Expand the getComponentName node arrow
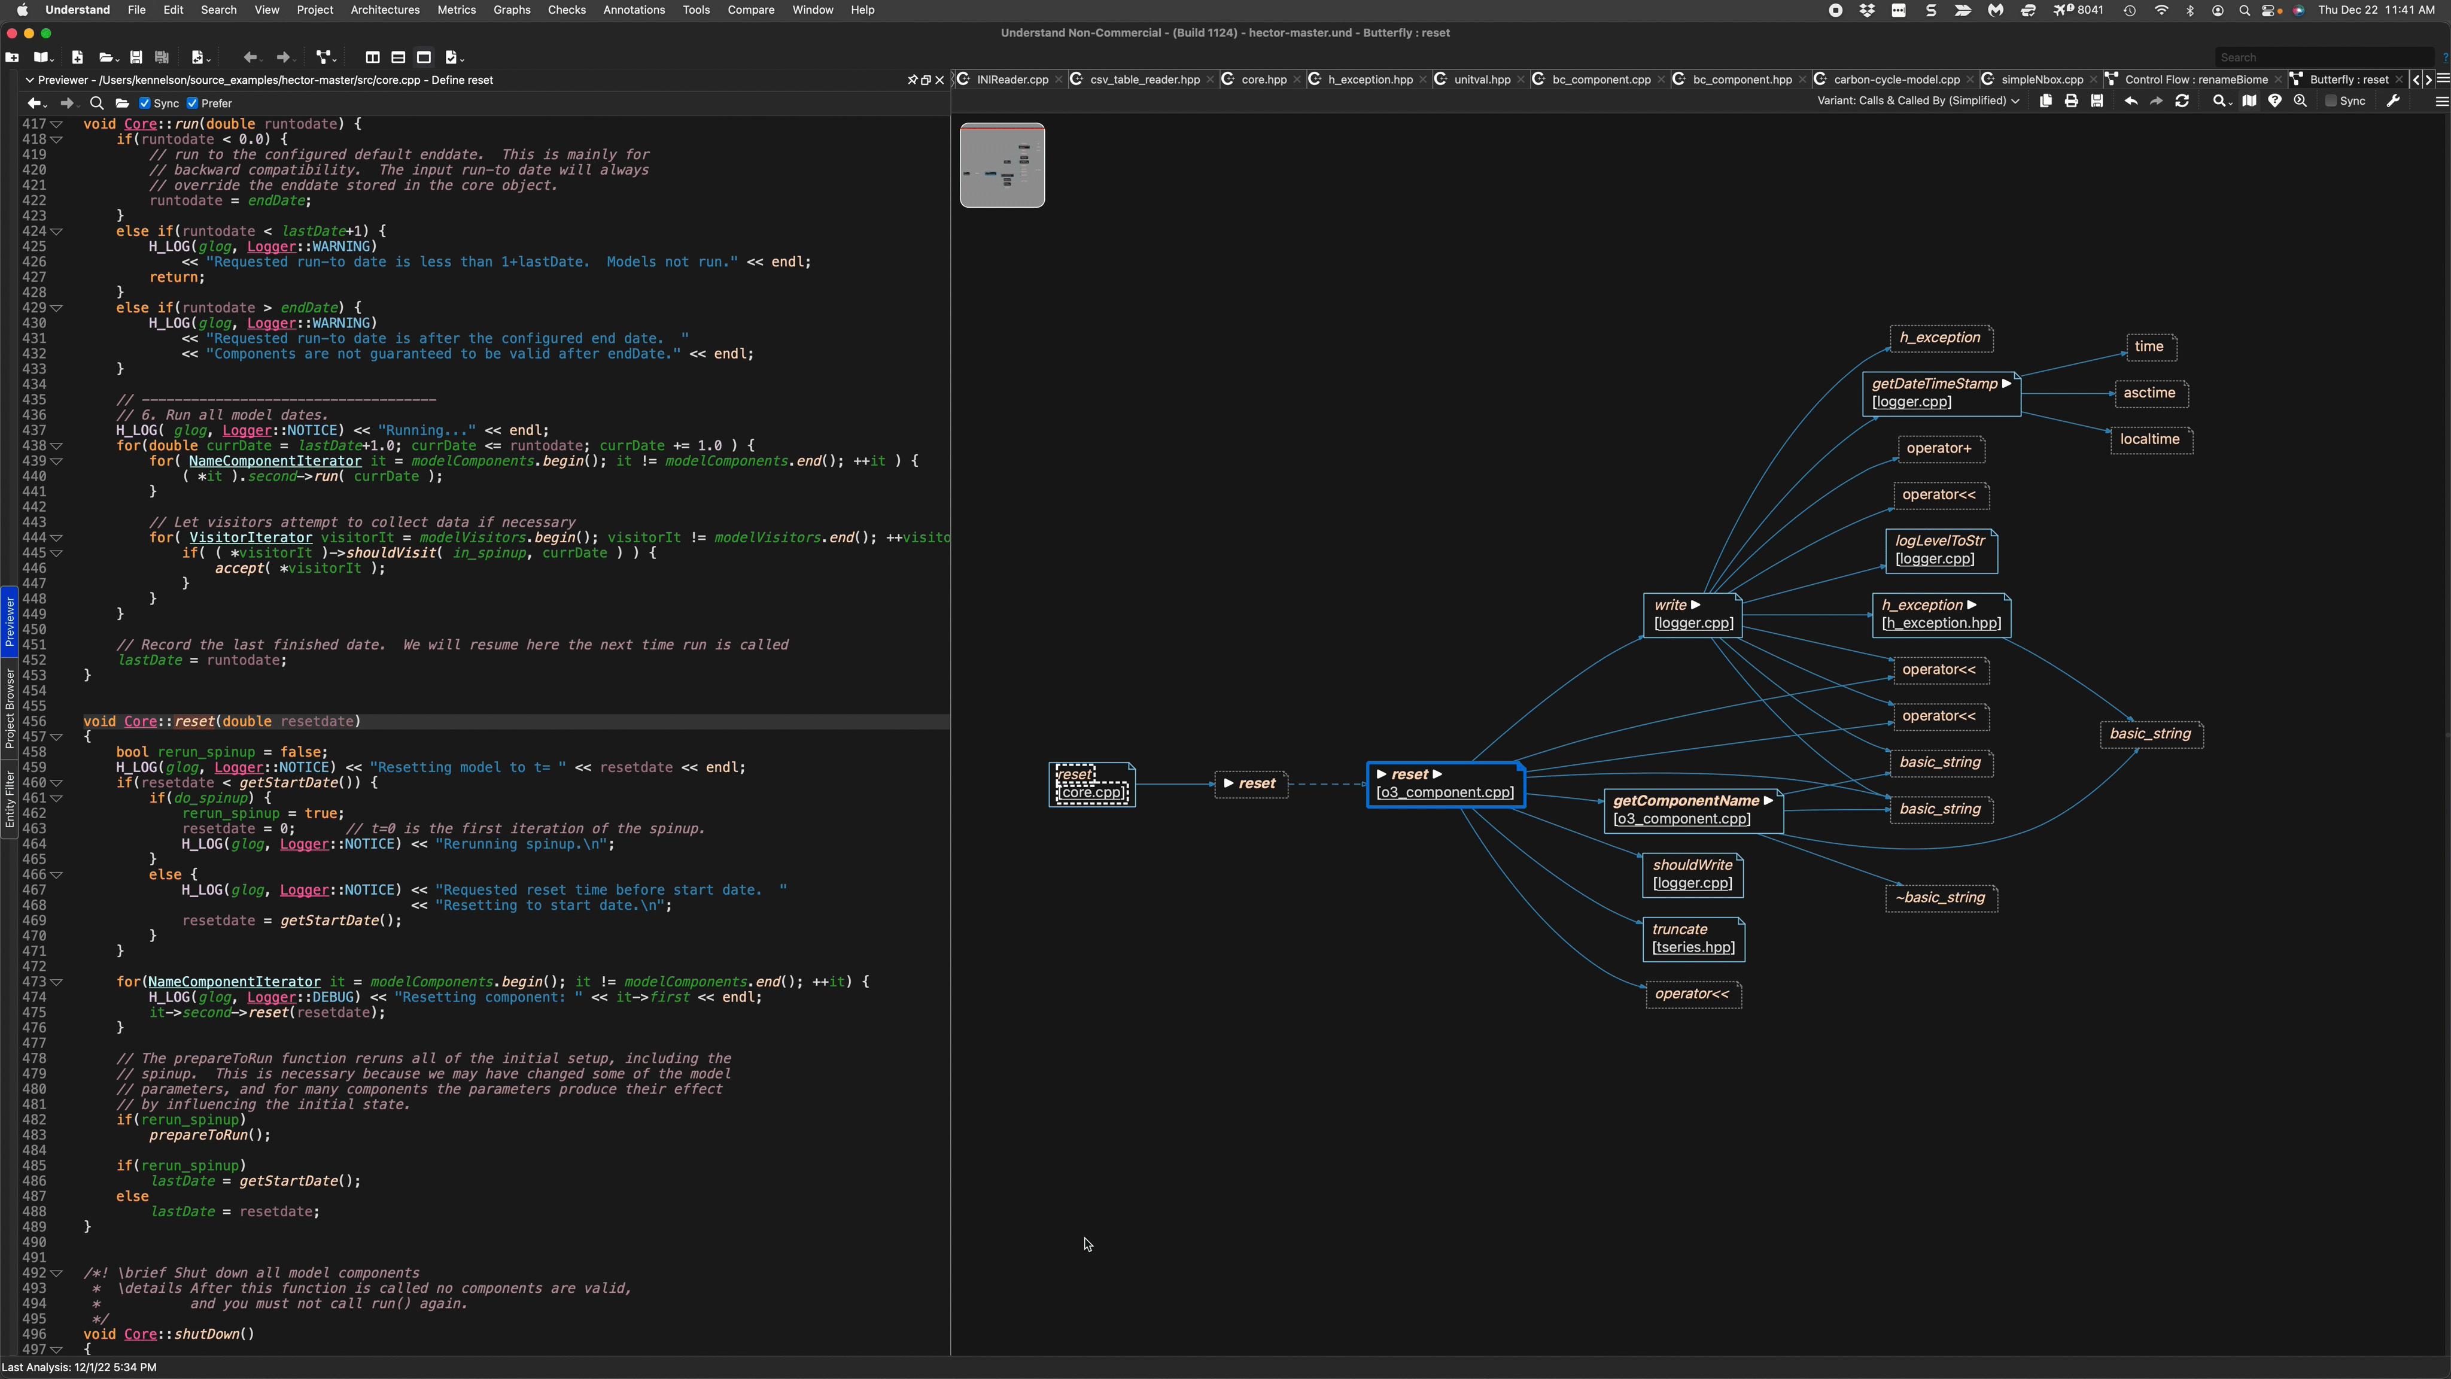This screenshot has height=1379, width=2451. [x=1769, y=801]
